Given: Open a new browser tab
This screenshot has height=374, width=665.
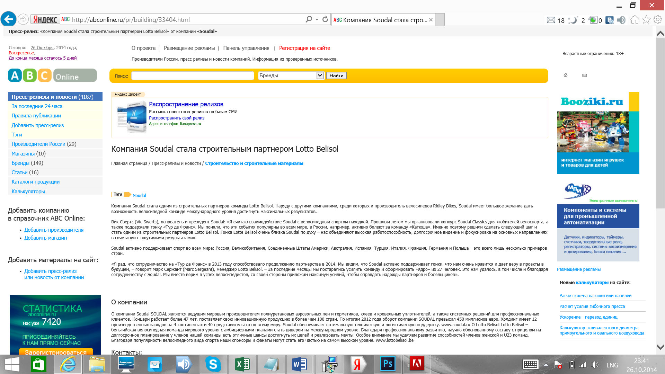Looking at the screenshot, I should click(x=440, y=20).
